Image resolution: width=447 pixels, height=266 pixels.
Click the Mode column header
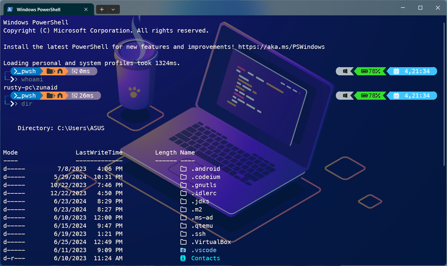point(10,153)
